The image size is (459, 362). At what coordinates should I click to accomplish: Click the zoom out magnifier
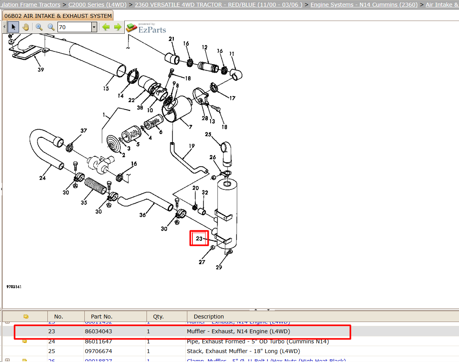[51, 27]
